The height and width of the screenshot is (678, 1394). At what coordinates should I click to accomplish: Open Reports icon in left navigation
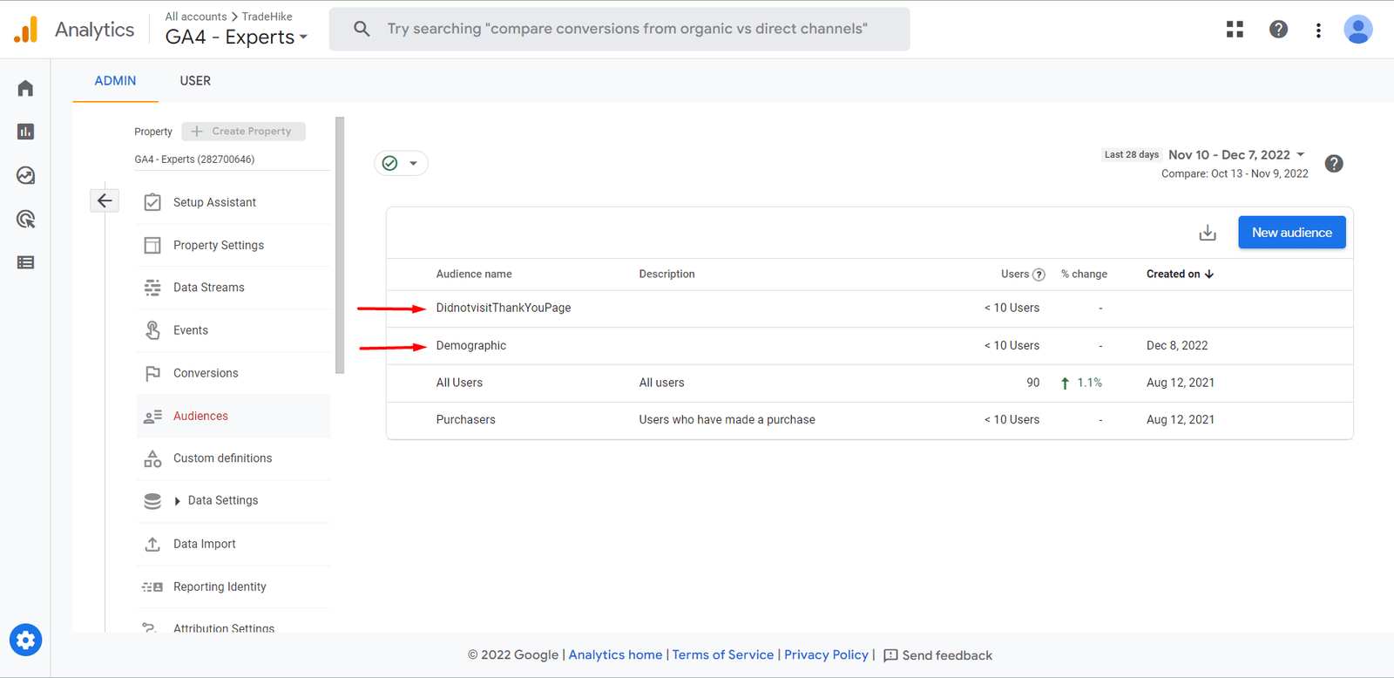(25, 132)
